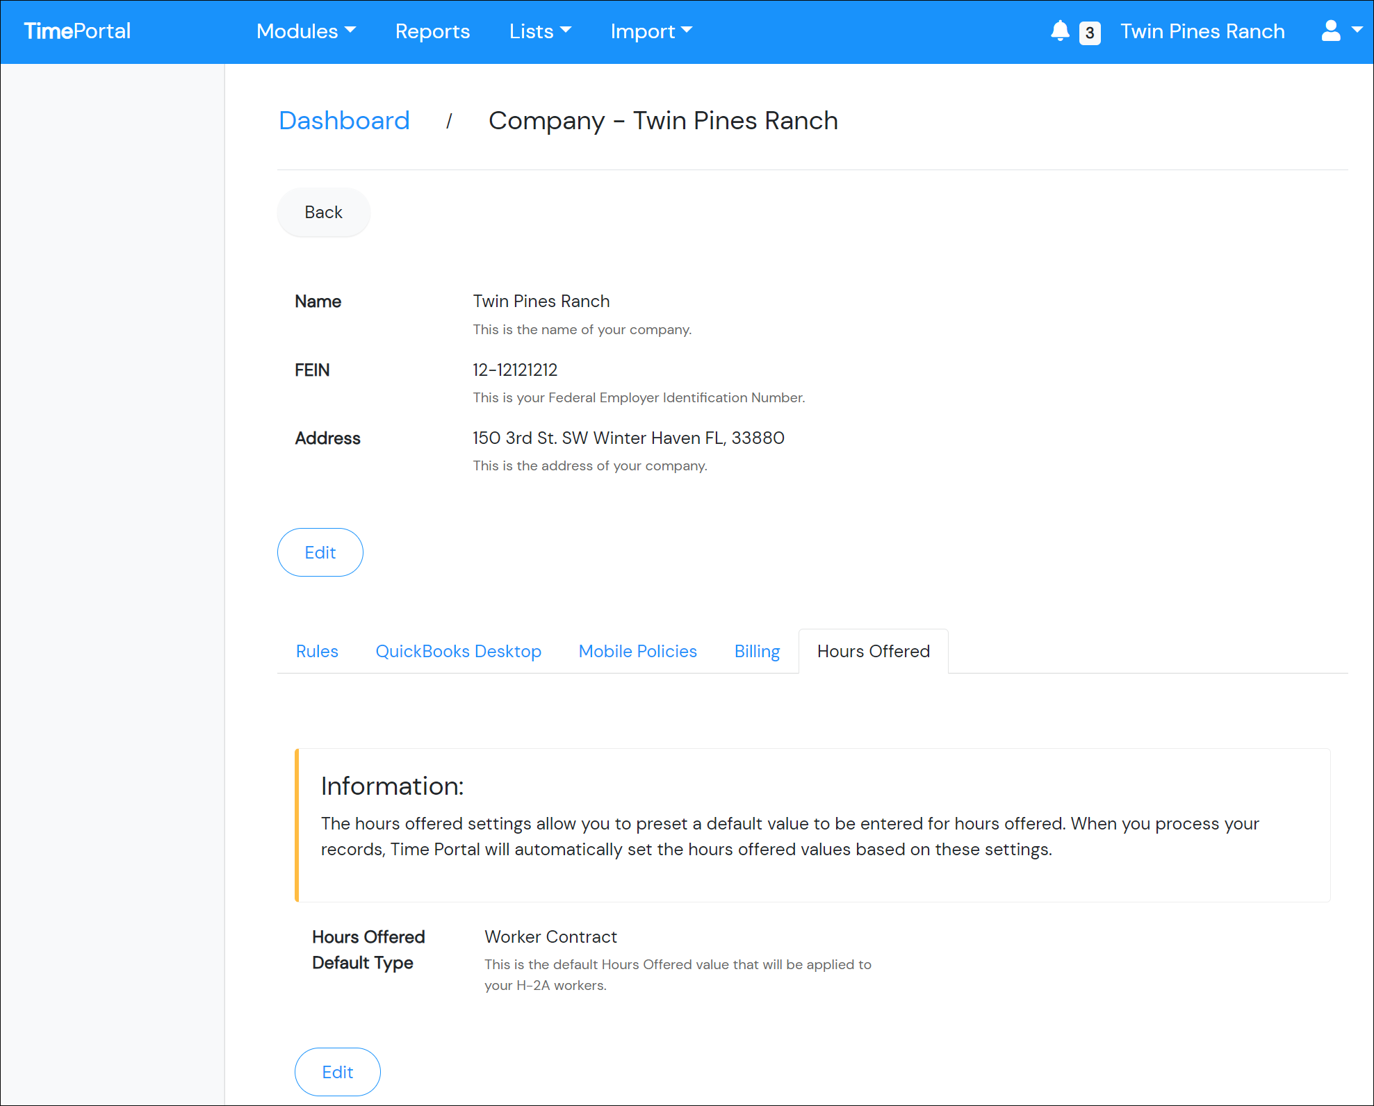Click the notification count badge 3
The image size is (1374, 1106).
(1089, 33)
